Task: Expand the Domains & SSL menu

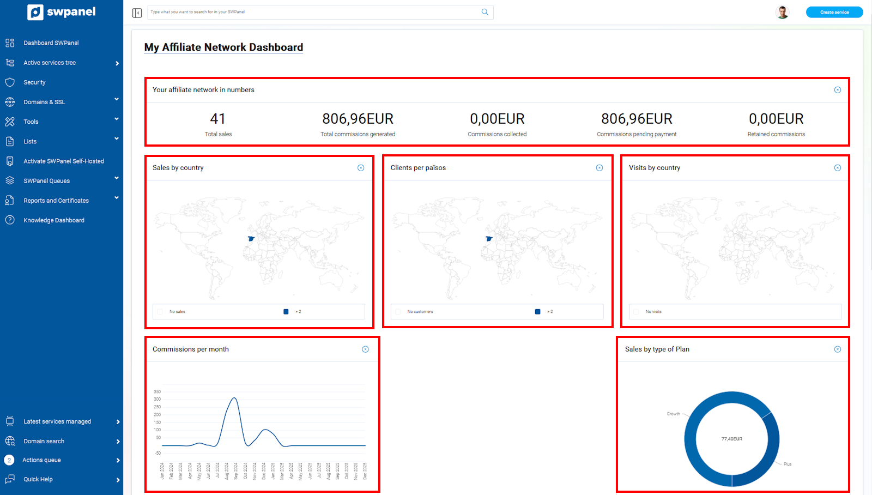Action: point(116,100)
